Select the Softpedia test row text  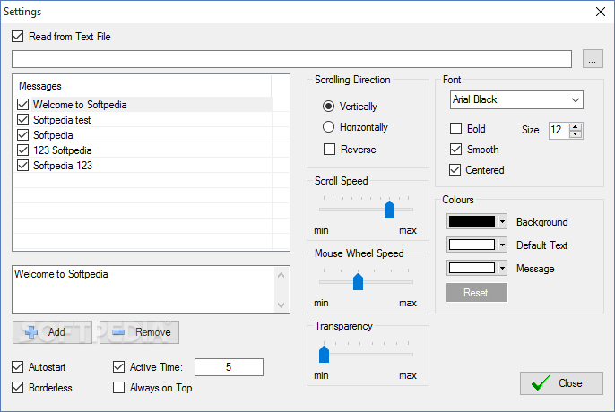[x=62, y=120]
